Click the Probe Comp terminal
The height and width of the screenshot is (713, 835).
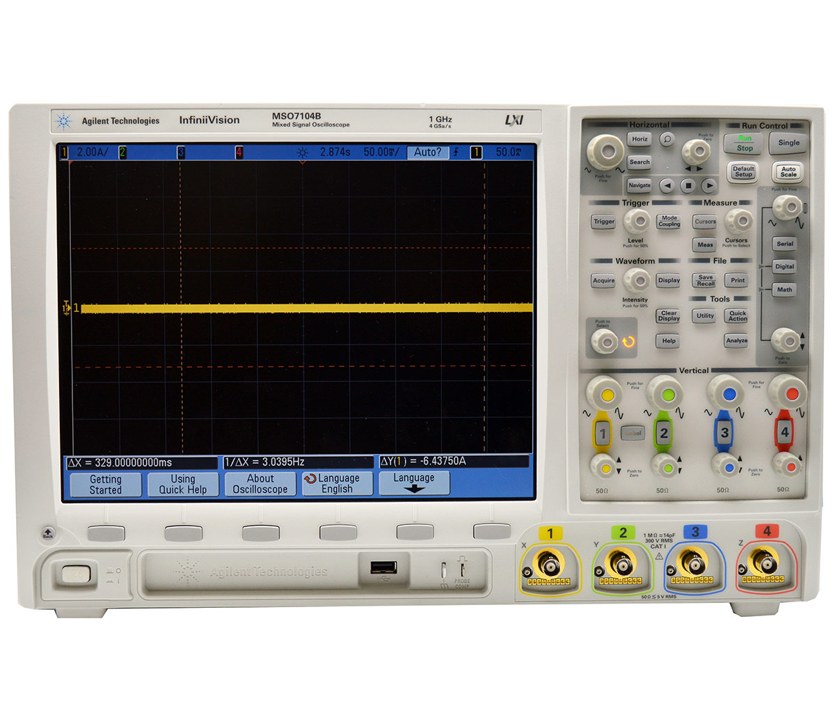point(461,569)
